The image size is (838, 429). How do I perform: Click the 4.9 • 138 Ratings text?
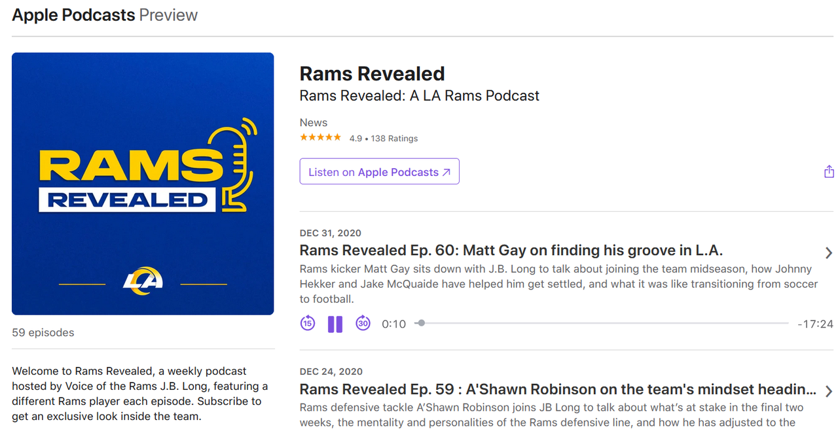(384, 138)
